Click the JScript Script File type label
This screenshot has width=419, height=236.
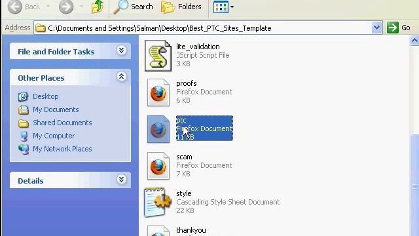point(203,55)
